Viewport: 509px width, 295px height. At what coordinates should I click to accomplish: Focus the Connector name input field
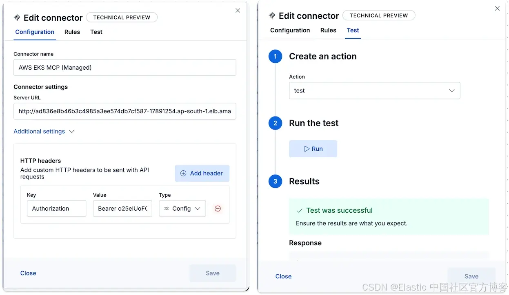click(x=125, y=68)
